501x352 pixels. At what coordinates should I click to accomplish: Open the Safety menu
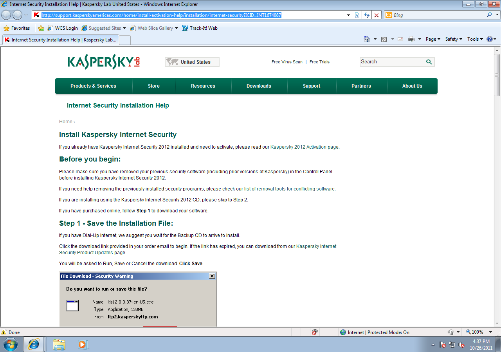click(454, 39)
